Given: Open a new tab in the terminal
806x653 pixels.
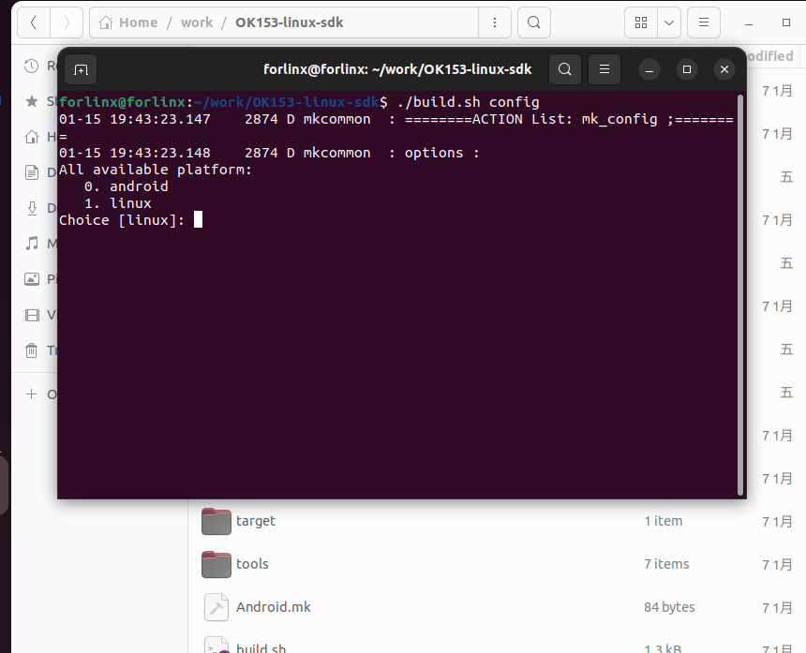Looking at the screenshot, I should [81, 69].
